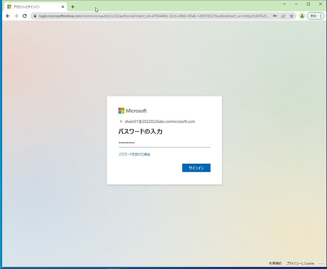Click the three-dot footer more options
The image size is (327, 269).
point(321,264)
